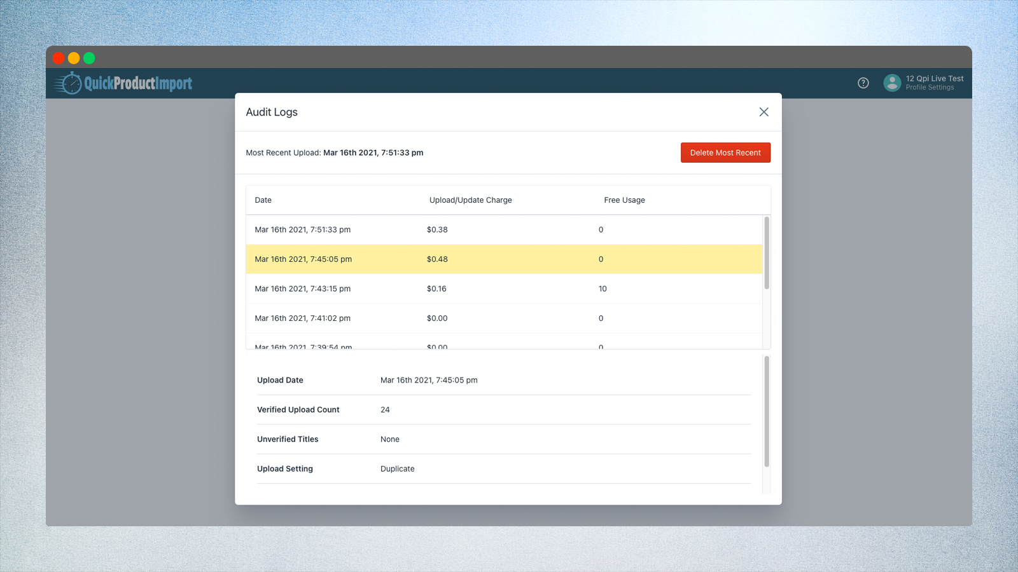Click the Upload Date value in details
Screen dimensions: 1018x572
tap(429, 380)
